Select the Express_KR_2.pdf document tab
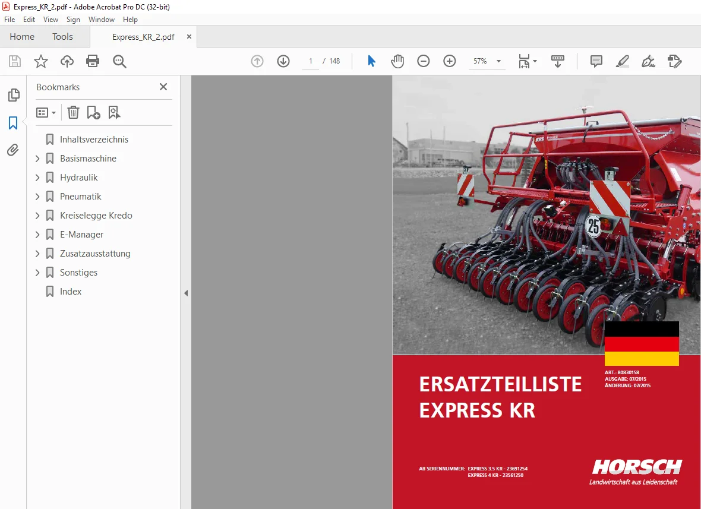Screen dimensions: 701x509 click(144, 37)
